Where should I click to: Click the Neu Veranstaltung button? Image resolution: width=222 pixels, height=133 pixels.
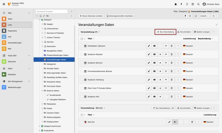click(165, 32)
